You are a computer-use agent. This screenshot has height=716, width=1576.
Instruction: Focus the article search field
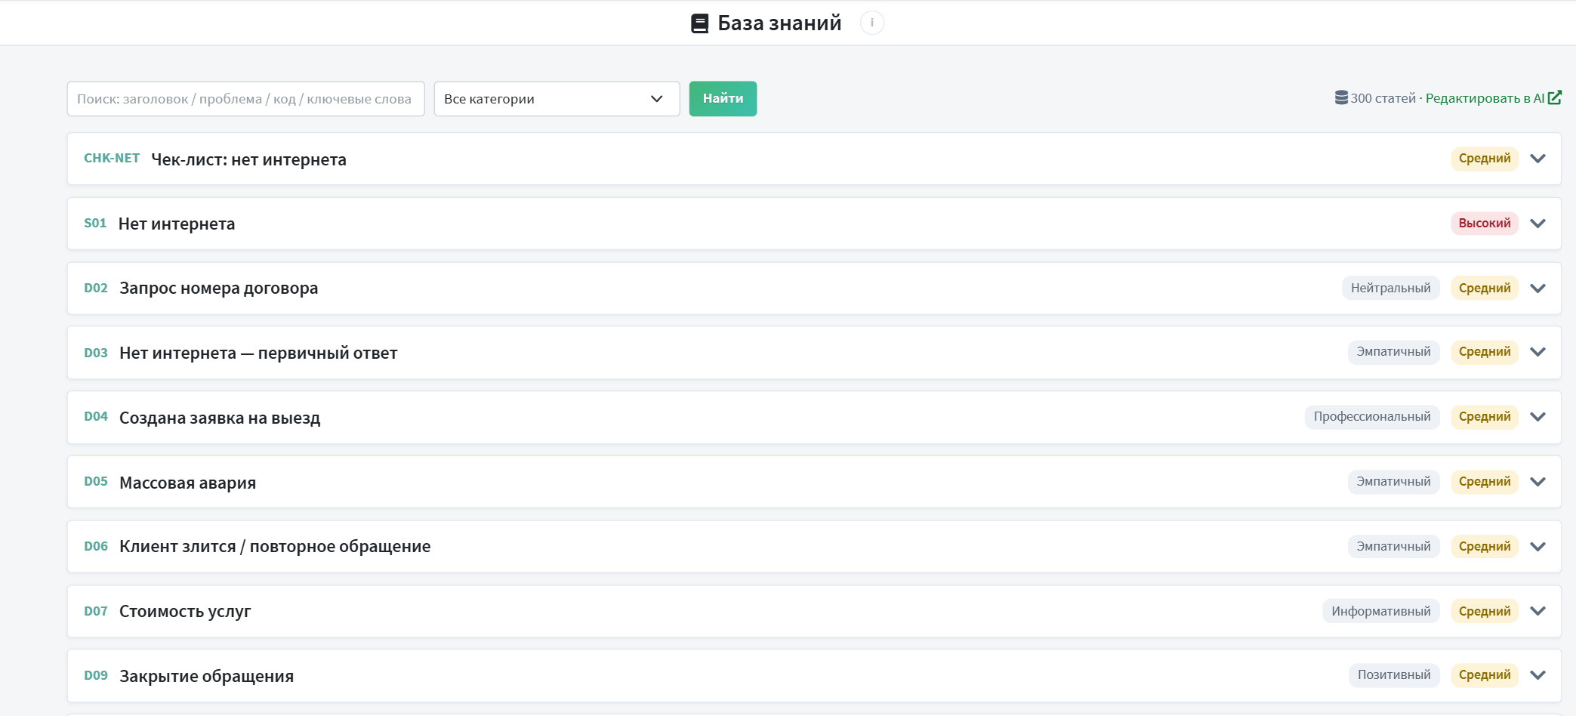[245, 99]
